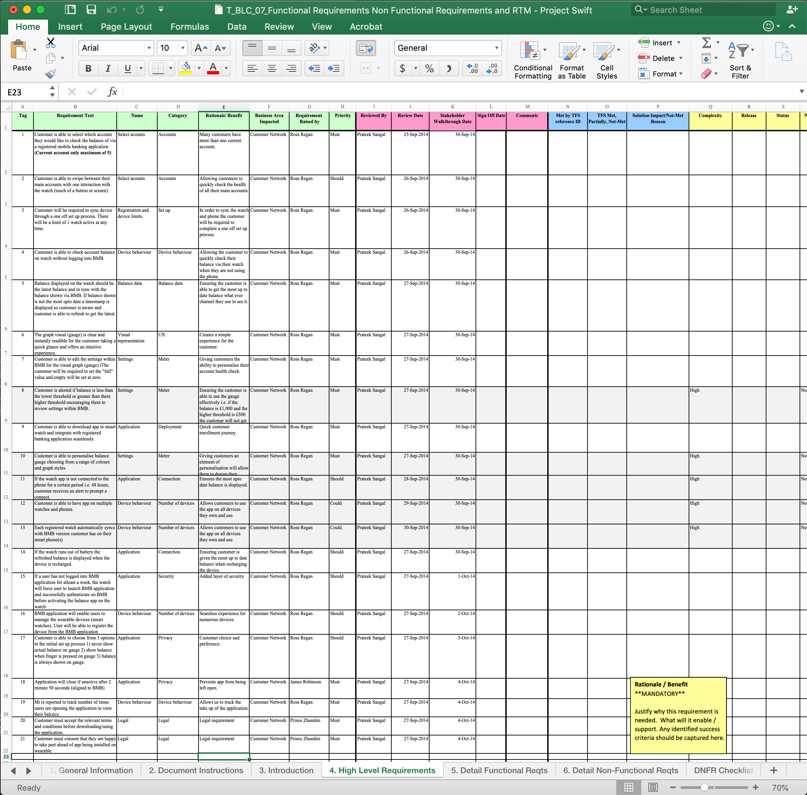Toggle Italic formatting
Viewport: 807px width, 795px height.
(x=108, y=68)
